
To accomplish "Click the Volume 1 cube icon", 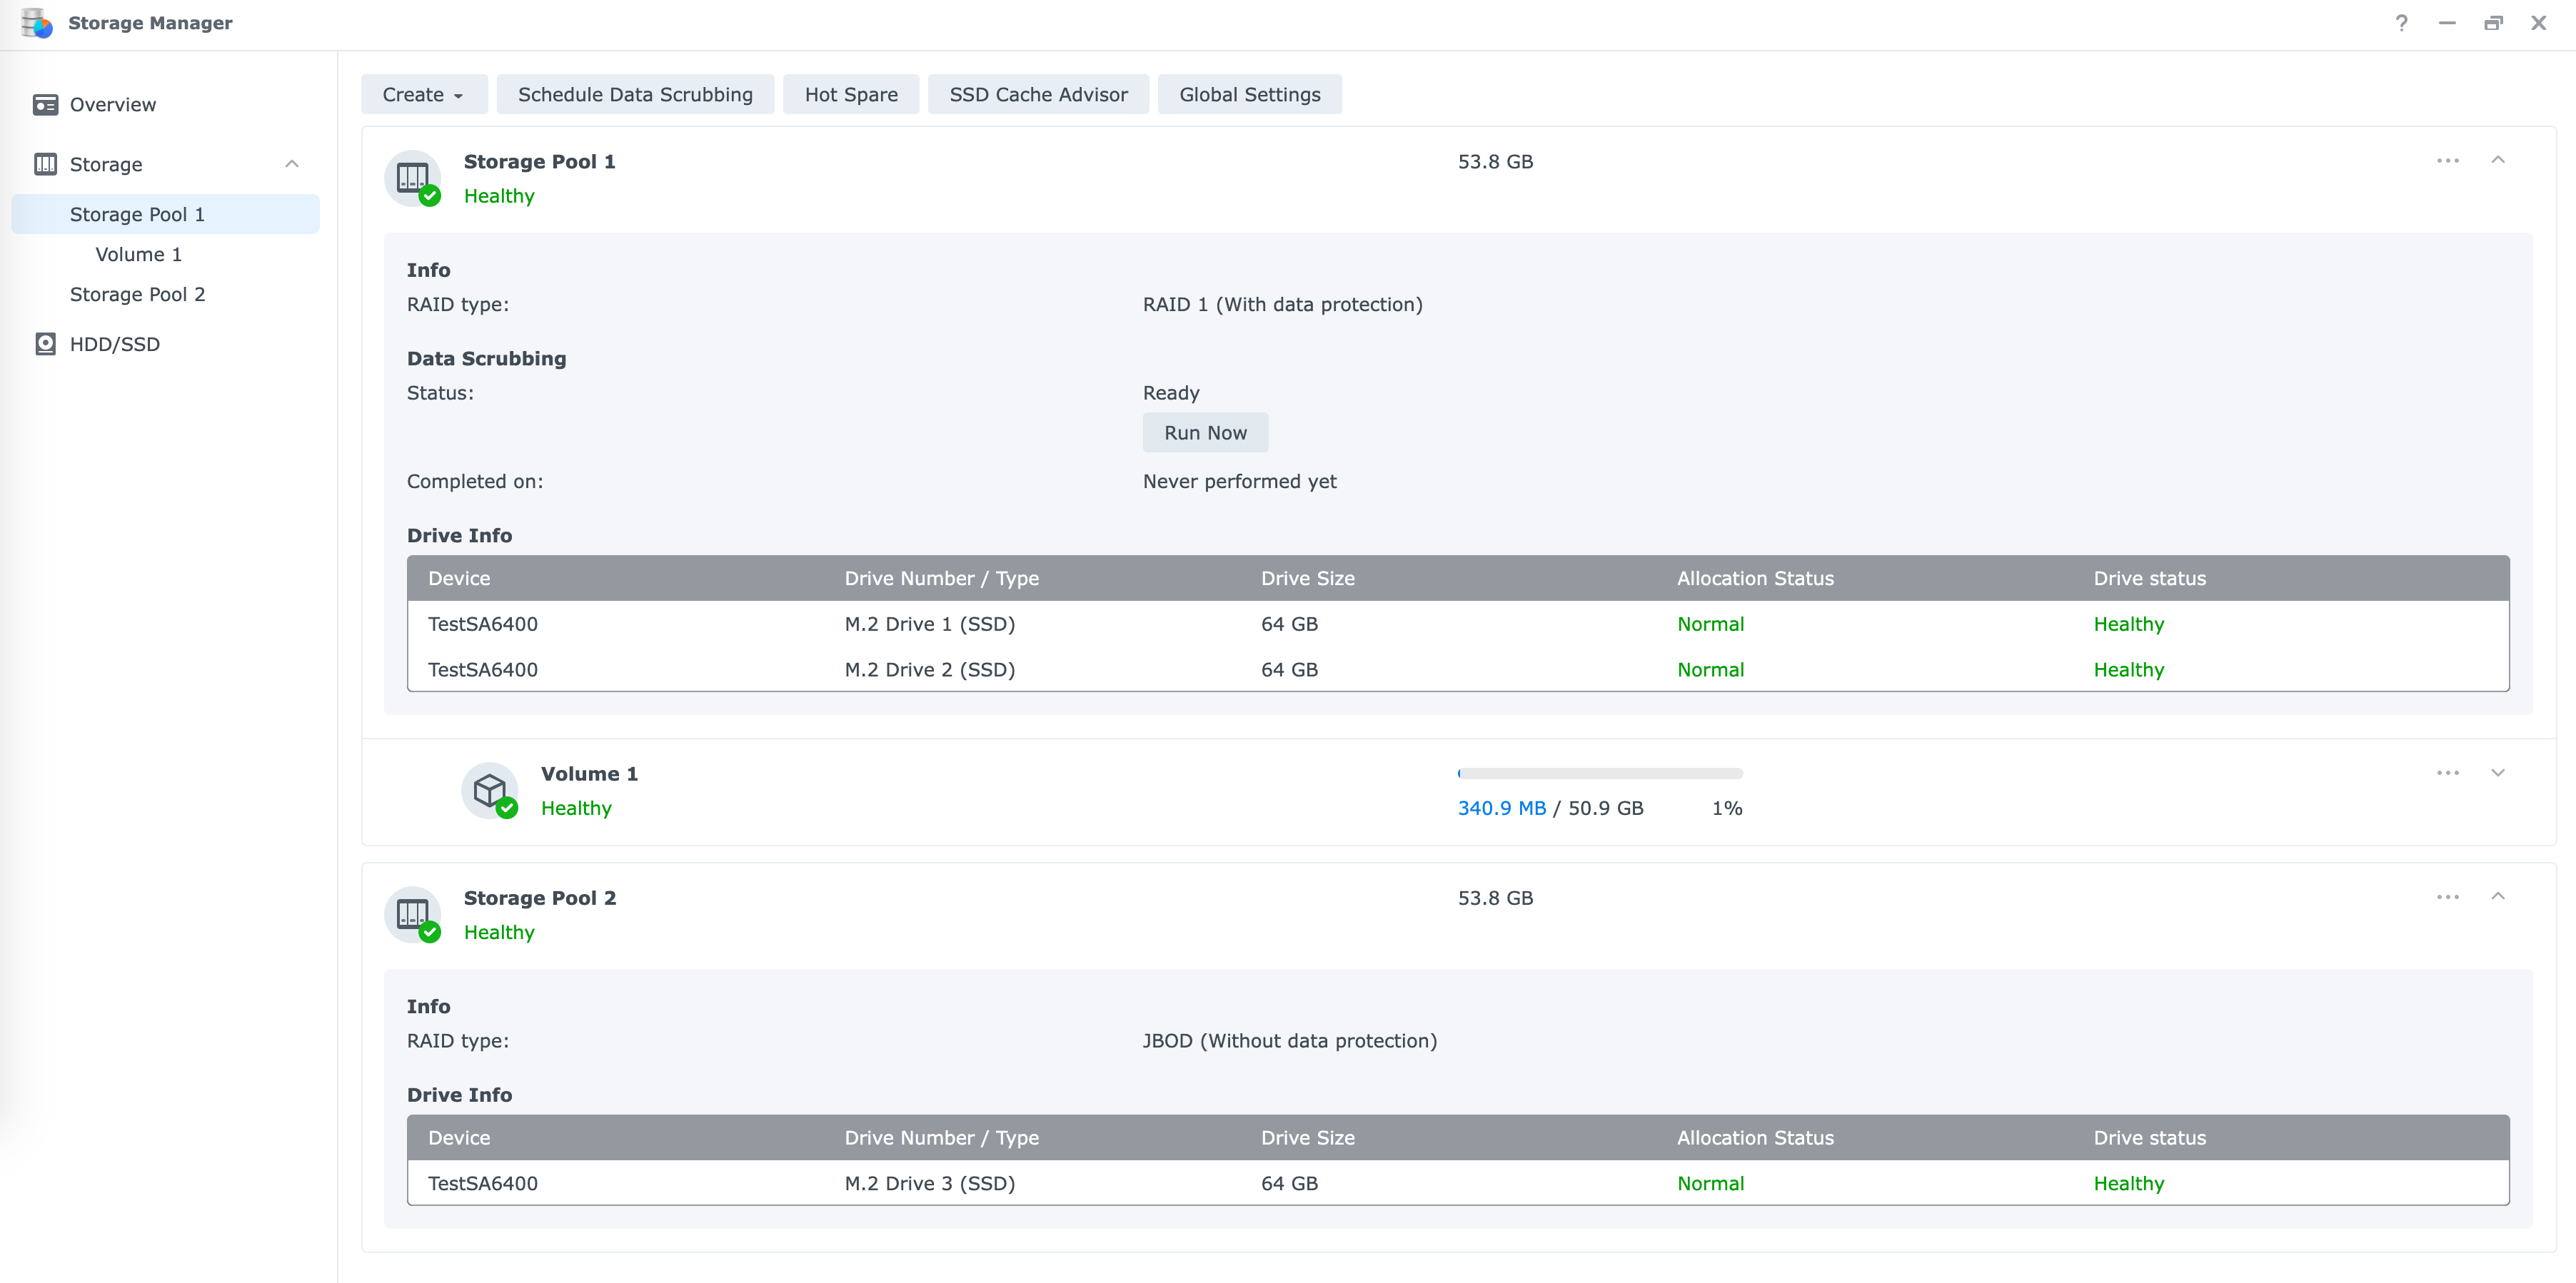I will (490, 791).
